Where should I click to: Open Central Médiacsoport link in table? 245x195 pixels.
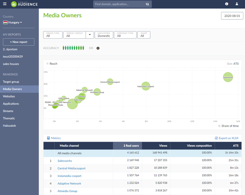(x=72, y=168)
